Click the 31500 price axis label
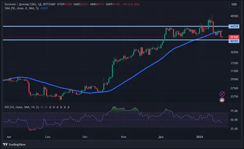 [x=234, y=71]
